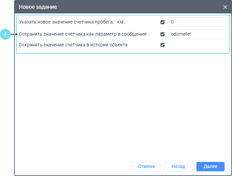Image resolution: width=232 pixels, height=176 pixels.
Task: Click the Новое задание title text
Action: coord(38,7)
